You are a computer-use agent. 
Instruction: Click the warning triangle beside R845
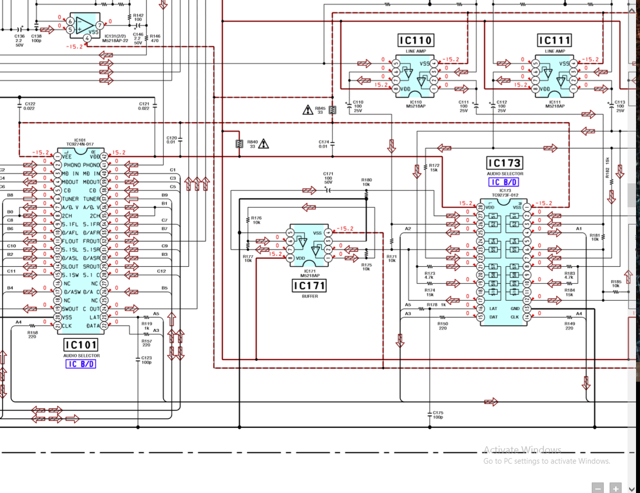(308, 110)
